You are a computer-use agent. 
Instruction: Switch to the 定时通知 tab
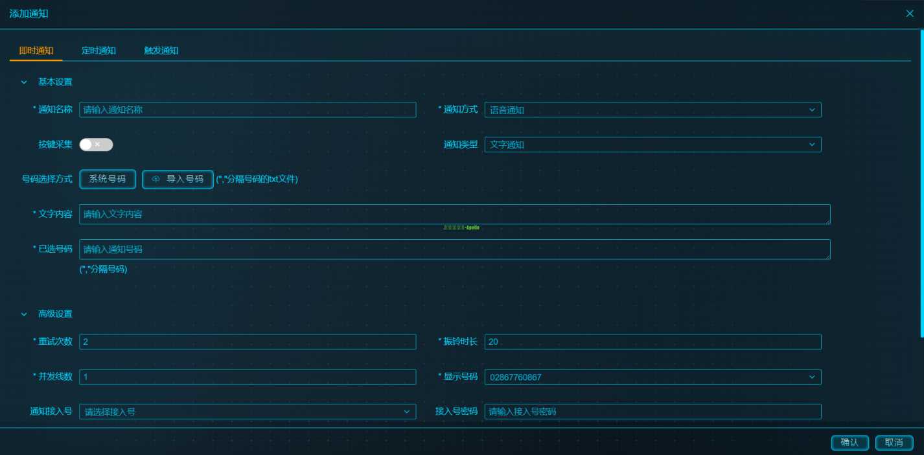98,51
